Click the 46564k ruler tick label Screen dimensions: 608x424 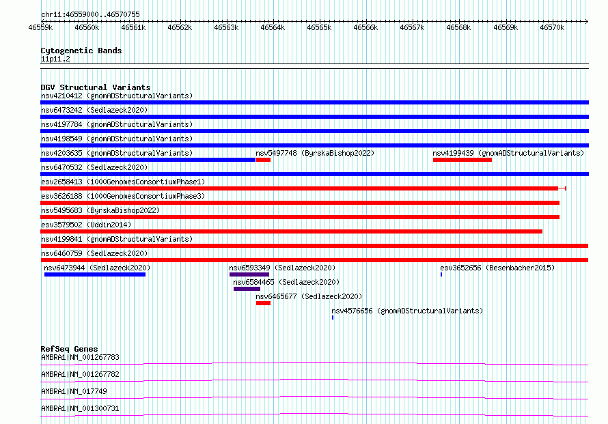273,27
